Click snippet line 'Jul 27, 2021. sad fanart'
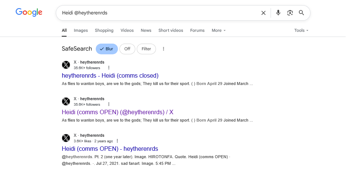The height and width of the screenshot is (170, 346). click(119, 164)
